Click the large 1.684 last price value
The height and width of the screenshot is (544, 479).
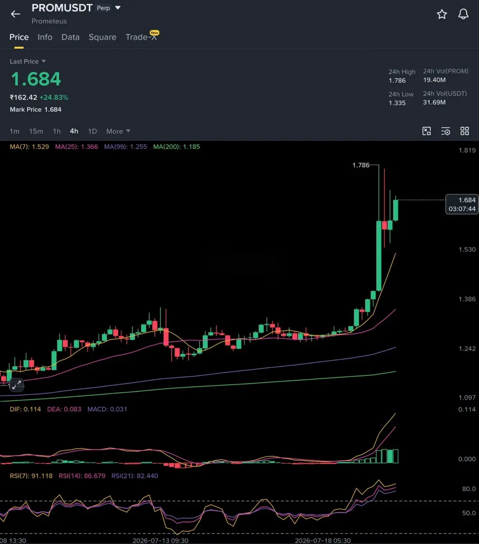point(35,79)
